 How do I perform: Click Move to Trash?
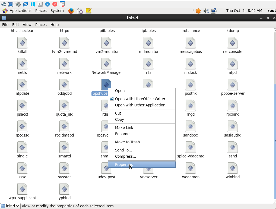pyautogui.click(x=127, y=142)
